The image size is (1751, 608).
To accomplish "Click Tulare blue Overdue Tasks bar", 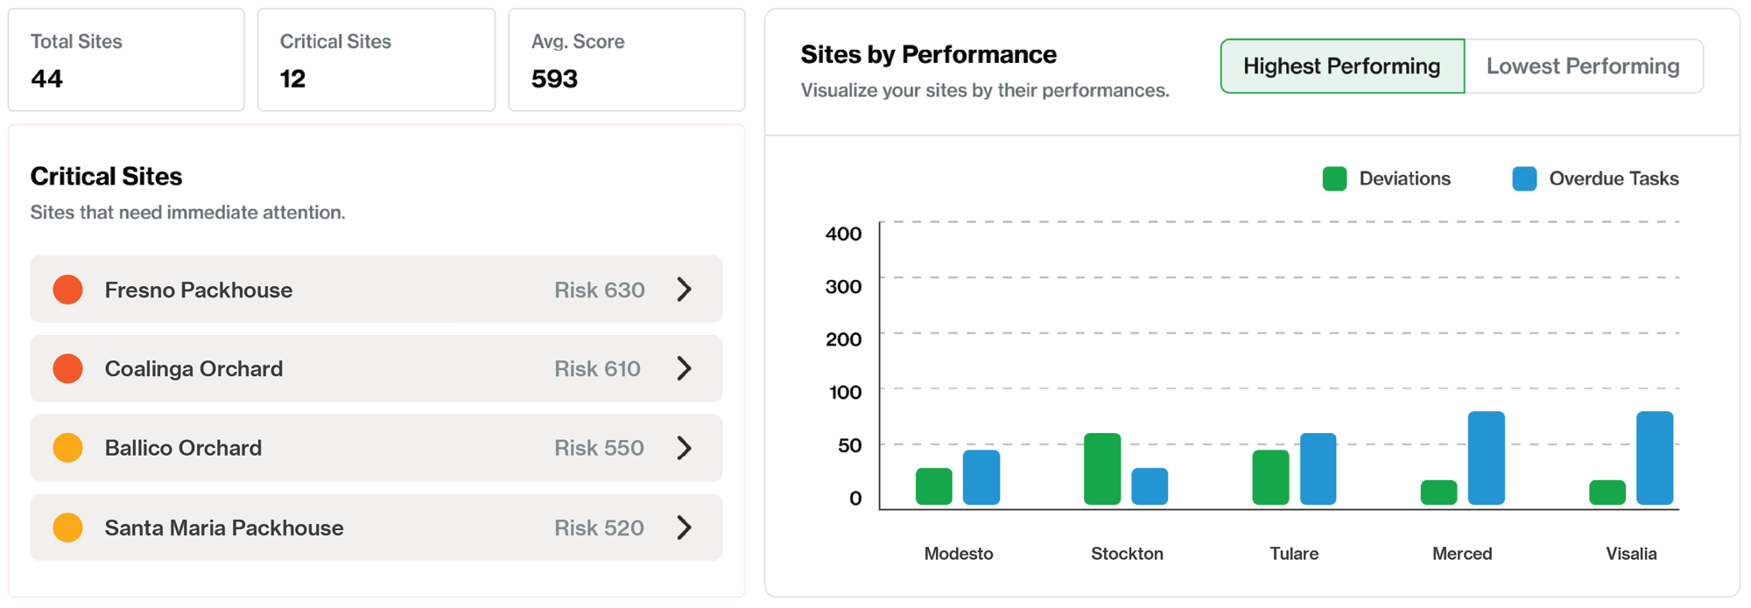I will click(1318, 469).
